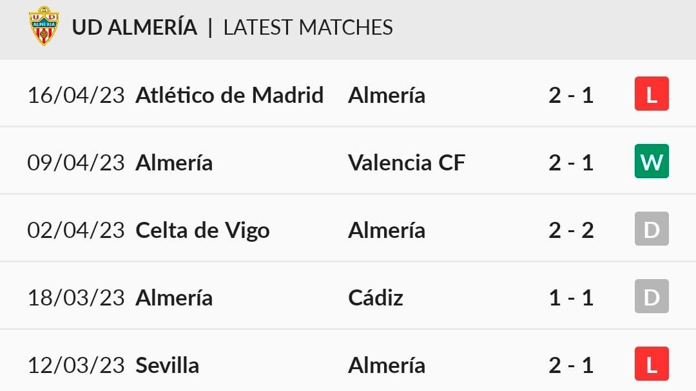Click the UD ALMERÍA header title

pos(135,28)
